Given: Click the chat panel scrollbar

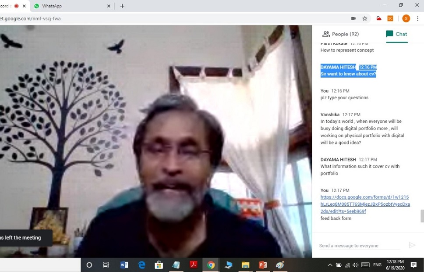Looking at the screenshot, I should point(422,216).
